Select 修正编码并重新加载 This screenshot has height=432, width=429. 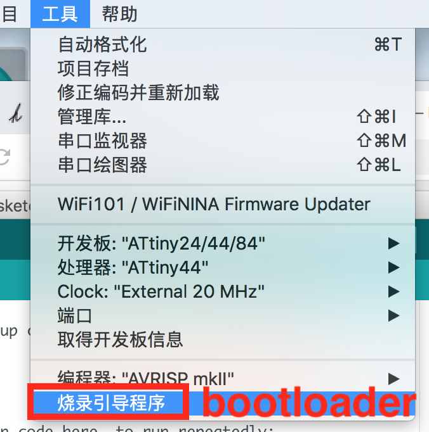(x=223, y=92)
